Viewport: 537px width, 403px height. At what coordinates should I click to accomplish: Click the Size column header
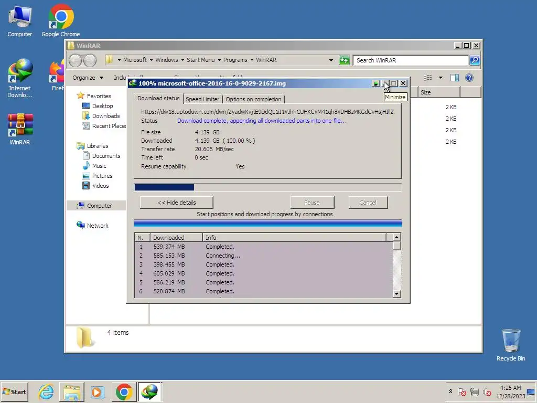439,92
